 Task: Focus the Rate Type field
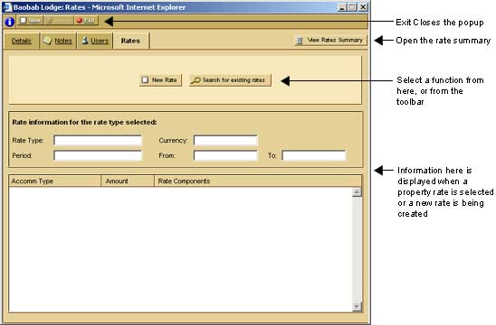pyautogui.click(x=98, y=141)
